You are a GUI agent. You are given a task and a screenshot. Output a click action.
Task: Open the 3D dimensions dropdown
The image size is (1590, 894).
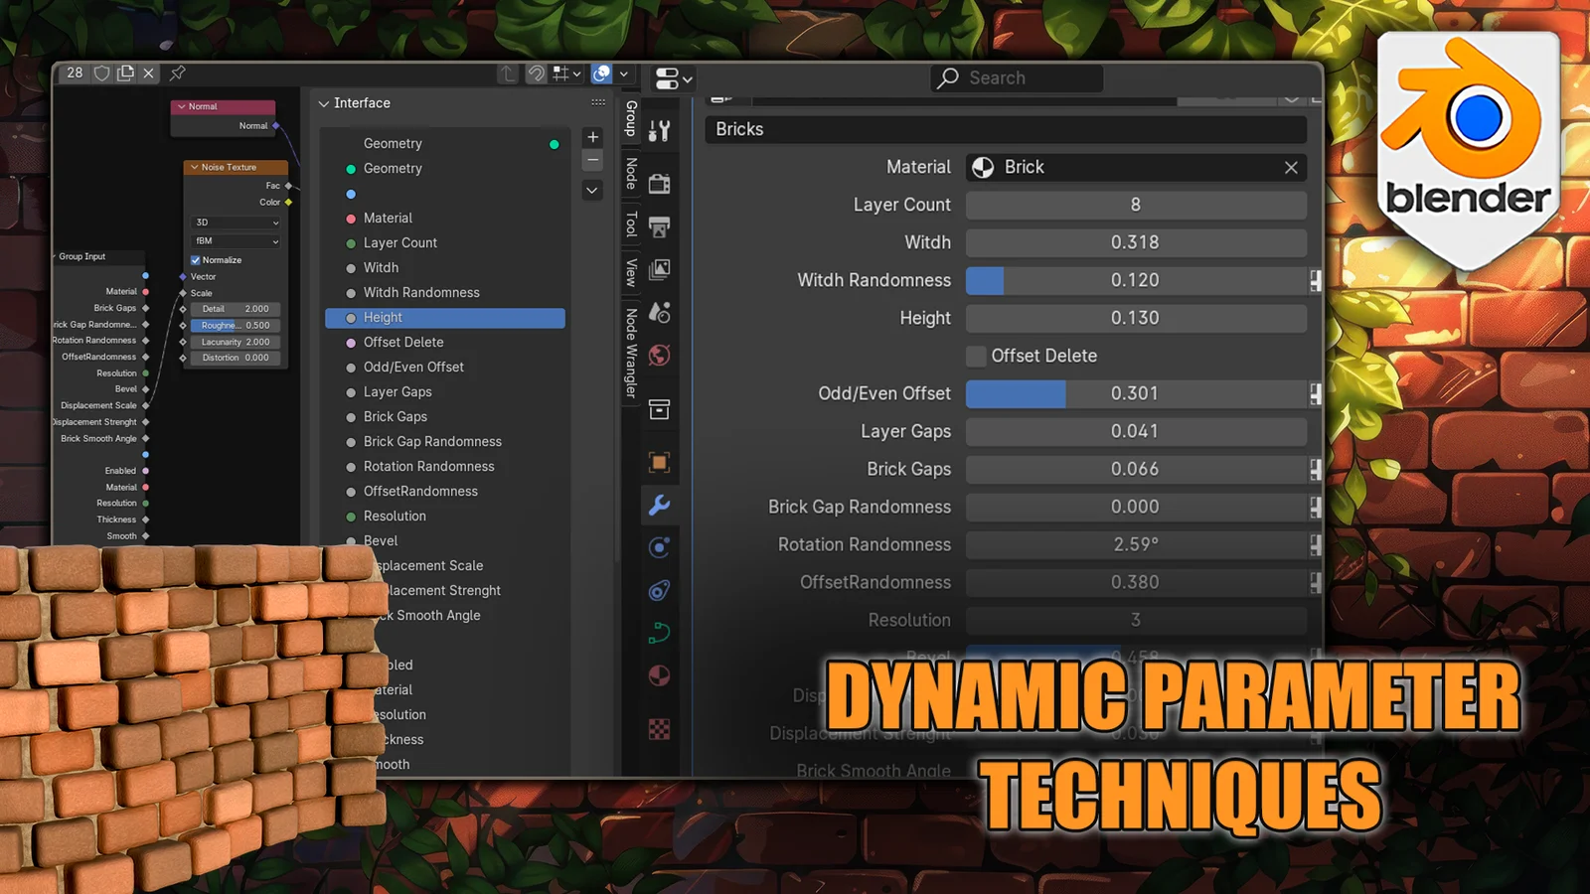coord(237,223)
